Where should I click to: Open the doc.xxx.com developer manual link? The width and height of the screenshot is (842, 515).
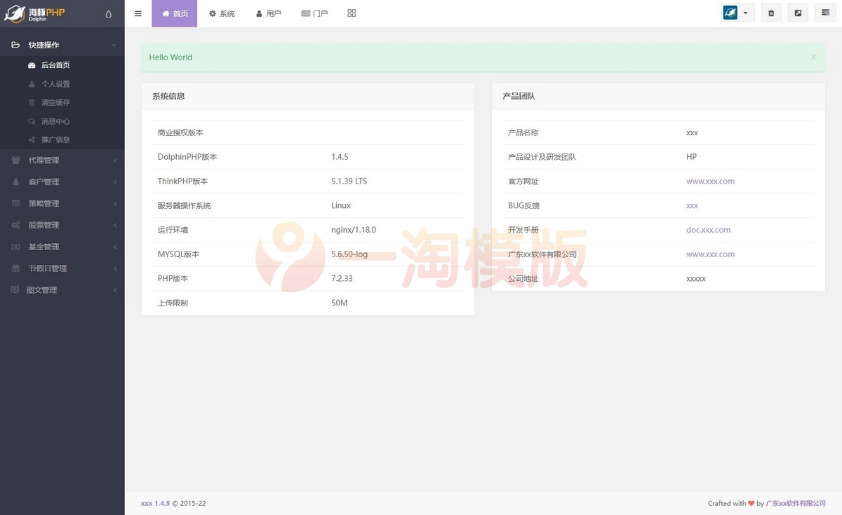(x=708, y=230)
